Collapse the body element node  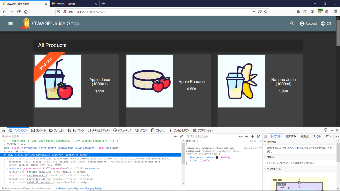(5, 155)
